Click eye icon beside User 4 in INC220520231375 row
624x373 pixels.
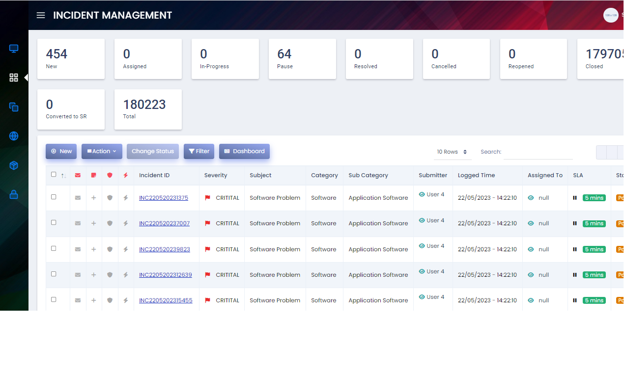[x=422, y=194]
